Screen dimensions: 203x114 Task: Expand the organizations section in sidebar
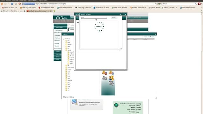60,28
